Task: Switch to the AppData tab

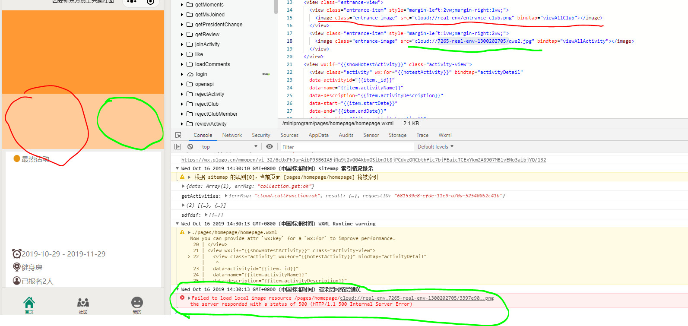Action: coord(318,135)
